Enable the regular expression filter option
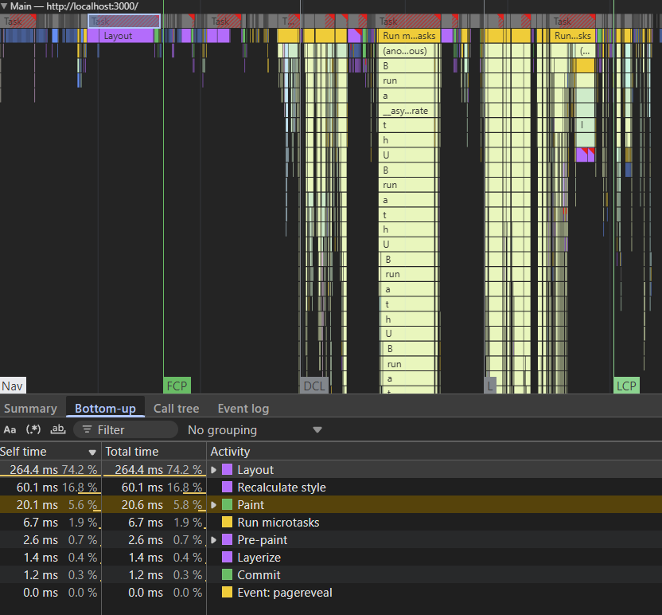 coord(33,430)
